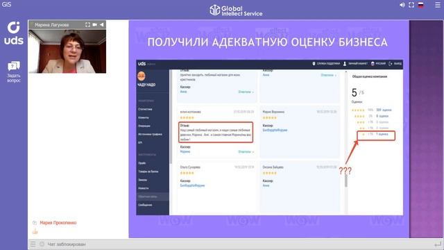Open 'Служба поддержки' in slide header
Screen dimensions: 444x250
tap(326, 63)
